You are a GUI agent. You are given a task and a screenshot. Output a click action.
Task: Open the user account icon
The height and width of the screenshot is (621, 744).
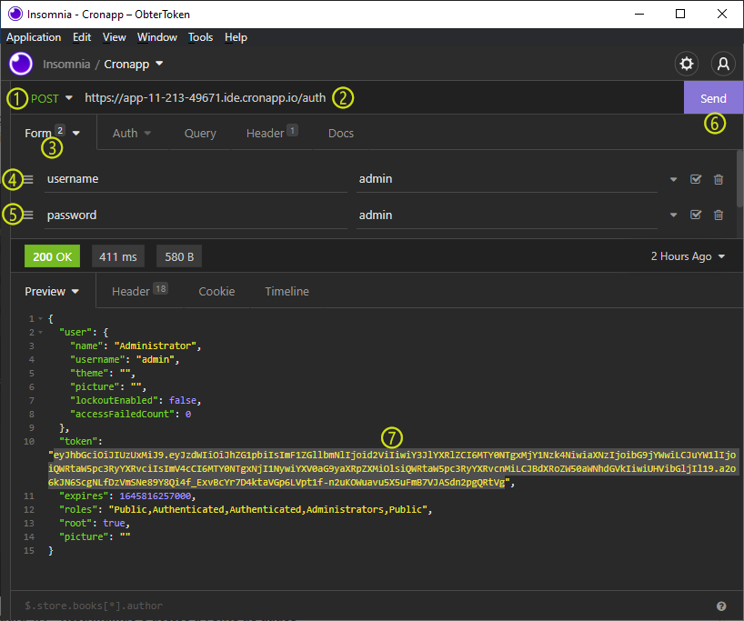pyautogui.click(x=723, y=64)
